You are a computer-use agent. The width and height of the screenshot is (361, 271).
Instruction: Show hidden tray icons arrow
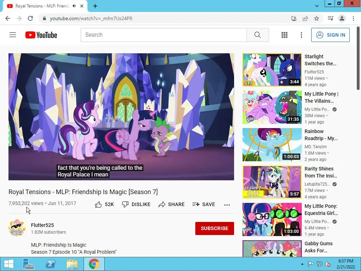click(x=302, y=264)
